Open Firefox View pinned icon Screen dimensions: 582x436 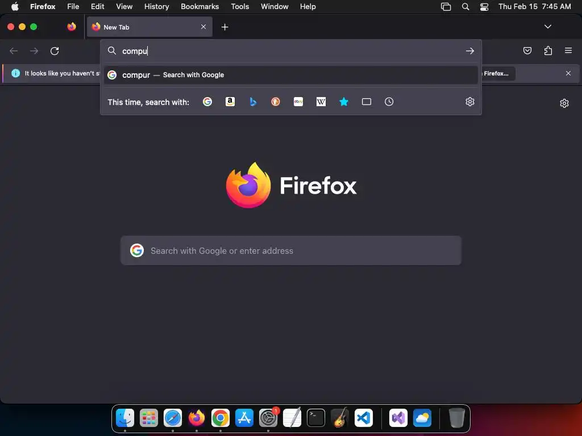point(72,27)
